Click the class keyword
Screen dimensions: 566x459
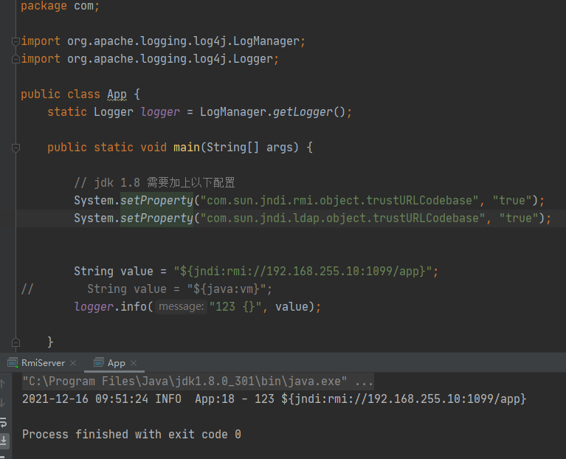pos(83,94)
